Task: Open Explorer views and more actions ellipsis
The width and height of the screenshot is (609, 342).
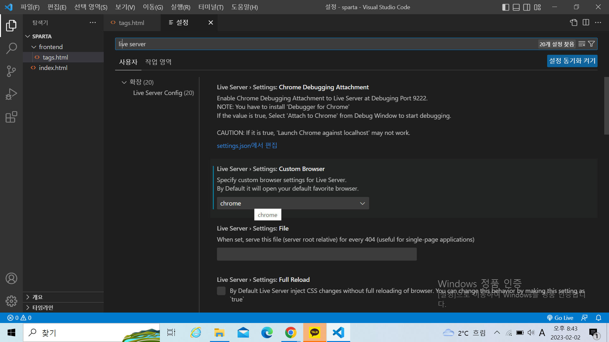Action: tap(93, 22)
